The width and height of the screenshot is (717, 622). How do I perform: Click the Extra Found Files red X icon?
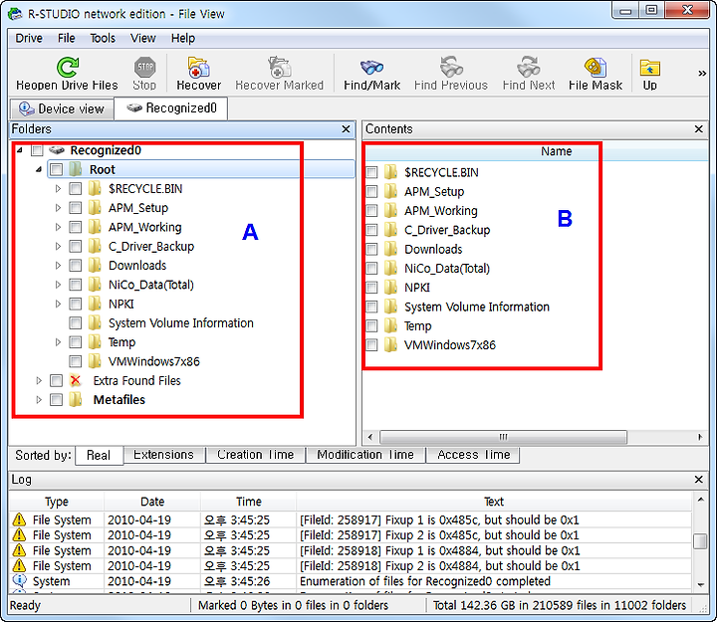click(x=76, y=380)
